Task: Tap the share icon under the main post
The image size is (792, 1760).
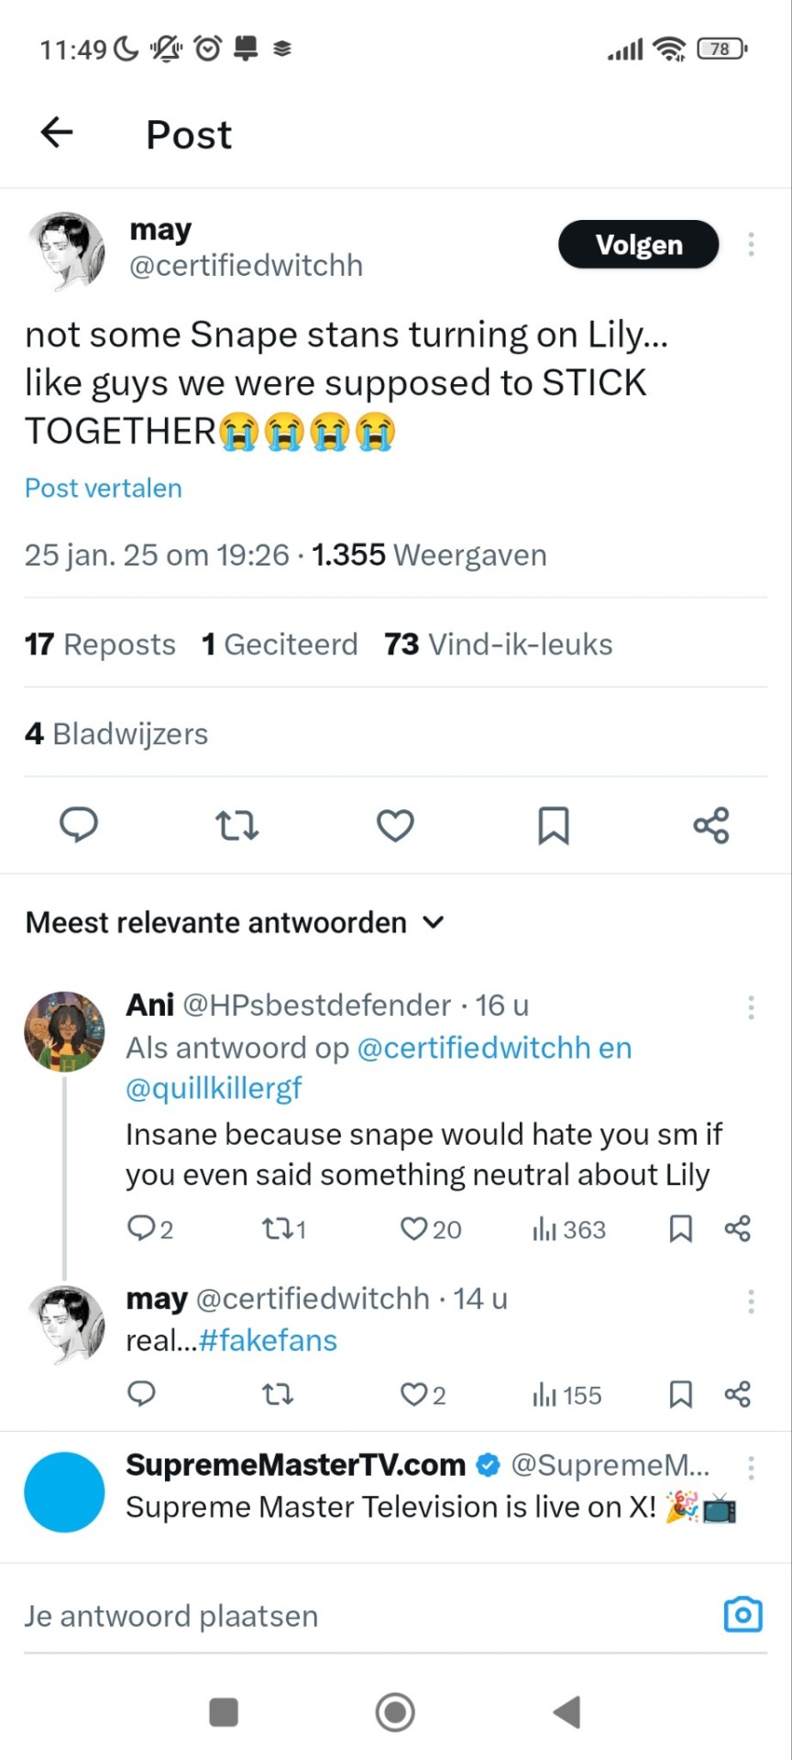Action: pyautogui.click(x=711, y=825)
